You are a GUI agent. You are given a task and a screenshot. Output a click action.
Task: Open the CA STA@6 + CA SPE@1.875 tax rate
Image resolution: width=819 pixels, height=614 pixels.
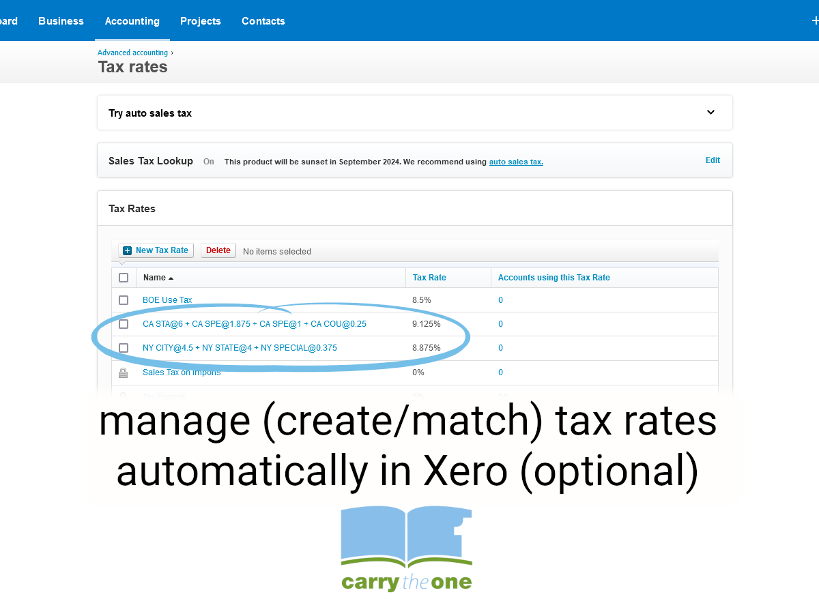click(x=254, y=324)
